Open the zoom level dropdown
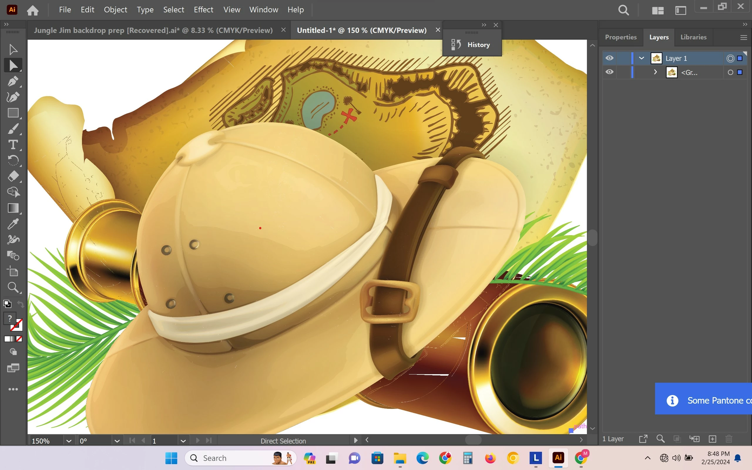The height and width of the screenshot is (470, 752). (69, 441)
